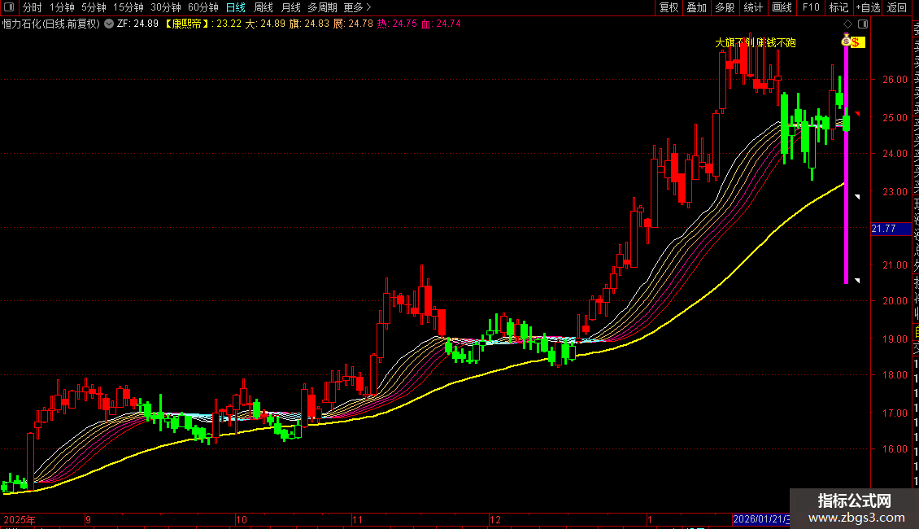Click the month 11 axis label
The image size is (919, 529).
(358, 519)
